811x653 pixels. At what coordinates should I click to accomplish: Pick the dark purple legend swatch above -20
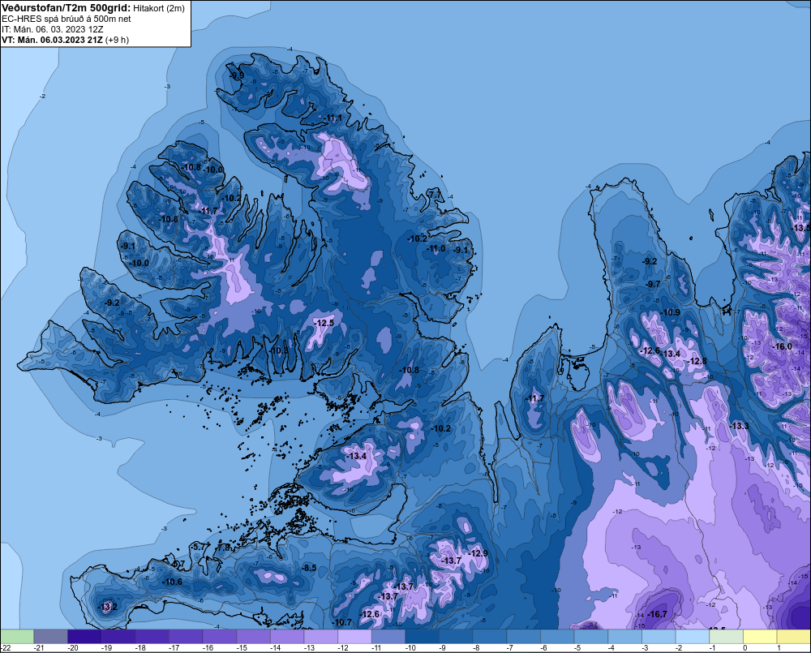point(85,636)
